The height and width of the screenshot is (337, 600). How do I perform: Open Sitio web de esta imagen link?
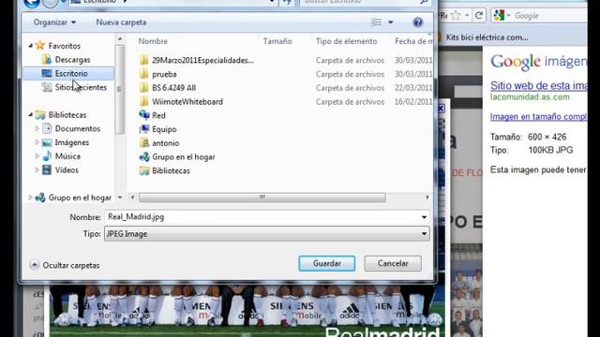pyautogui.click(x=539, y=85)
